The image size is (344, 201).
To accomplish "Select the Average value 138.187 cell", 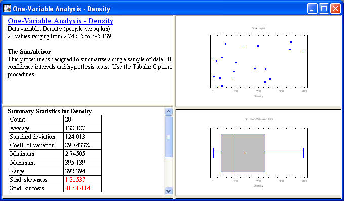I will 83,128.
